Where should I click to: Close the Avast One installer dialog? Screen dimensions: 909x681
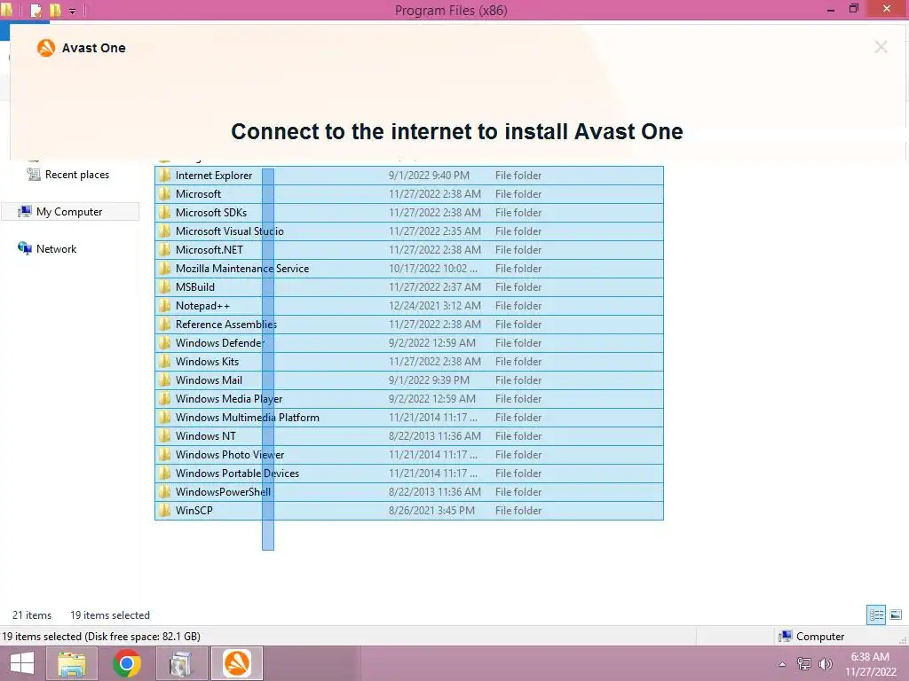[x=881, y=47]
